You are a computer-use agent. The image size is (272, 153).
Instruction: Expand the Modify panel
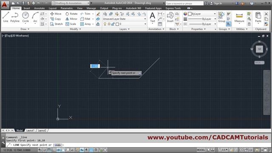(75, 29)
